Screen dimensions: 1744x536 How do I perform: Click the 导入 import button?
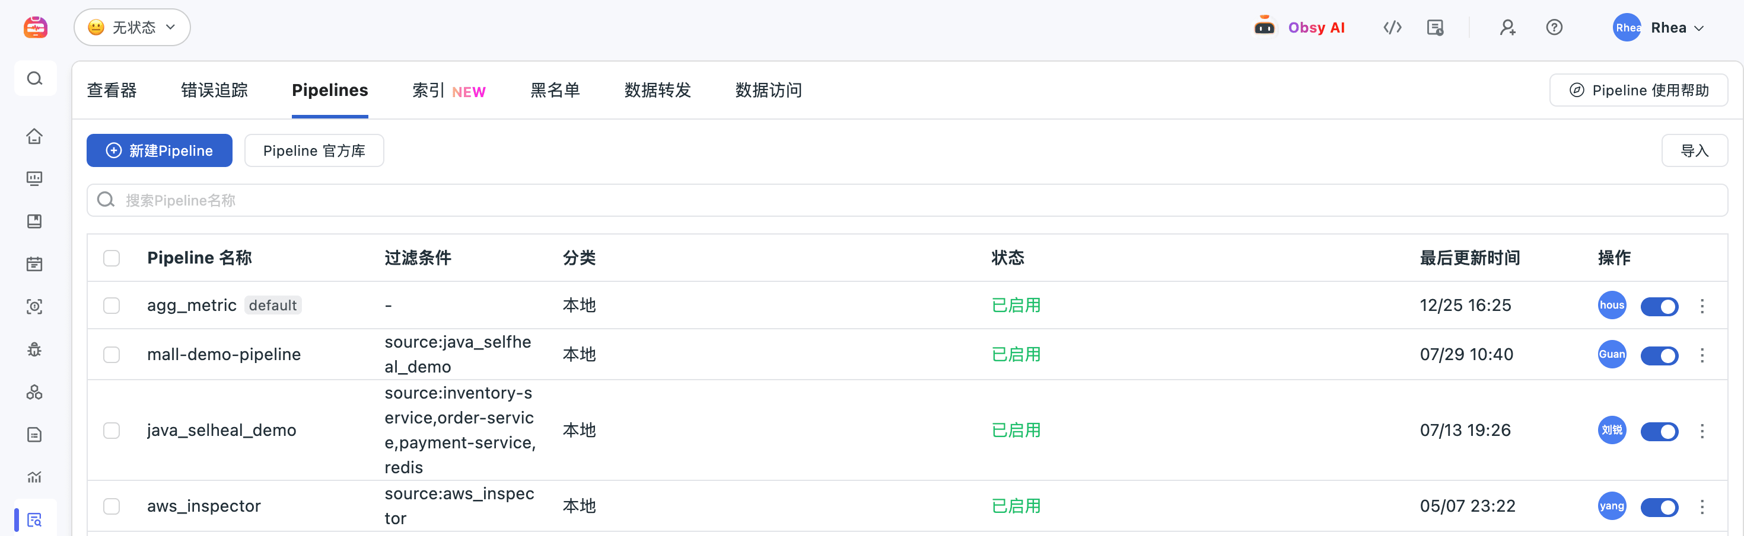pyautogui.click(x=1694, y=150)
